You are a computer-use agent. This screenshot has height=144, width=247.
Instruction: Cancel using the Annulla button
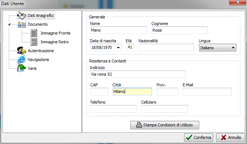[x=230, y=137]
